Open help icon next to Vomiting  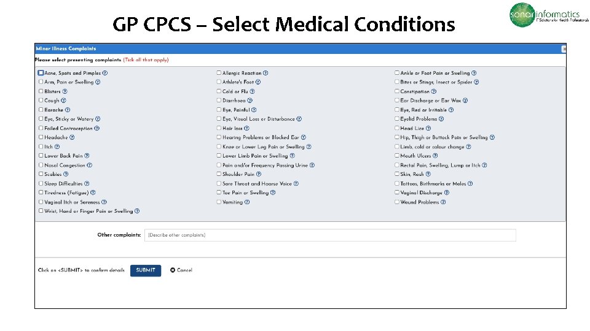click(x=248, y=202)
